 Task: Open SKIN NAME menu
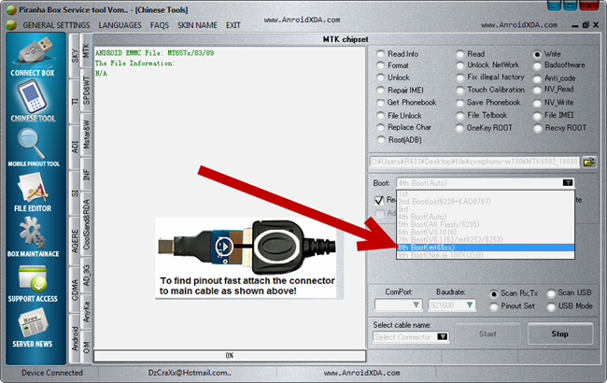(197, 25)
